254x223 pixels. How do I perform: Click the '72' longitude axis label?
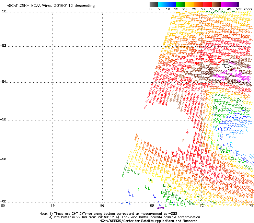[x=201, y=206]
